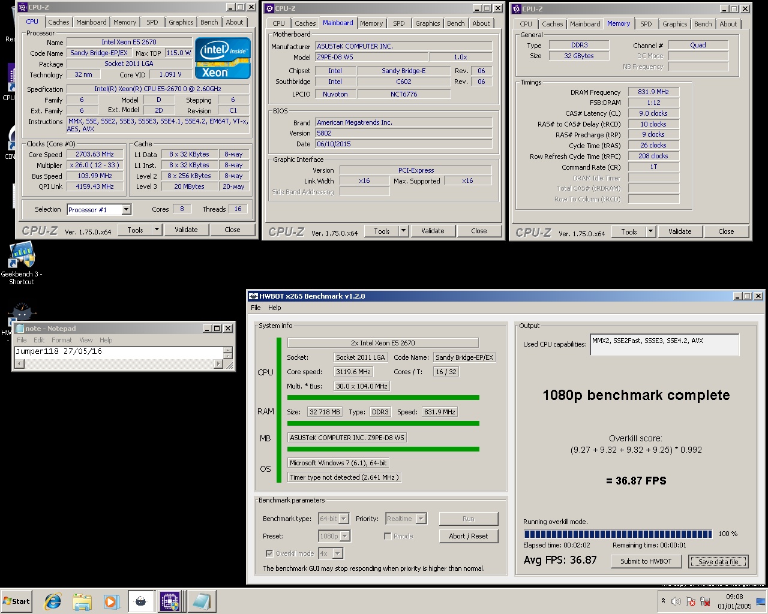Click DRAM Frequency value '831.9 MHz'
This screenshot has width=768, height=614.
coord(653,92)
